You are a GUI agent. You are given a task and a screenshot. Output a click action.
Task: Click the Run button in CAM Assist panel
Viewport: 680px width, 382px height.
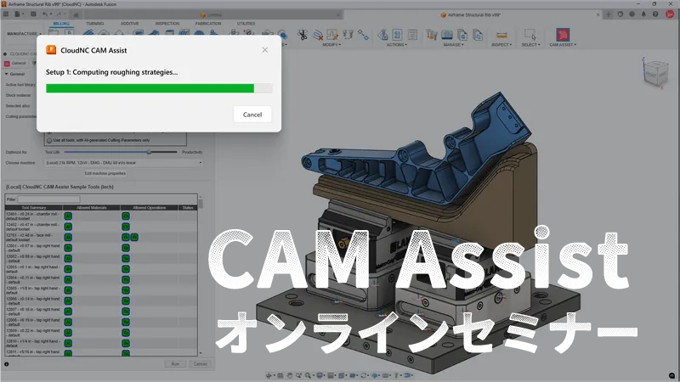point(175,364)
